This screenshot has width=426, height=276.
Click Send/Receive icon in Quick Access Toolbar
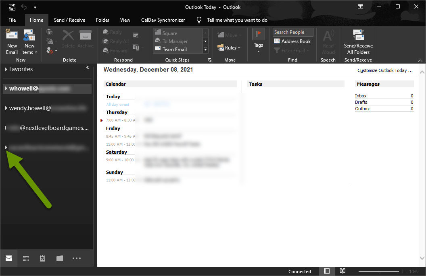(12, 7)
